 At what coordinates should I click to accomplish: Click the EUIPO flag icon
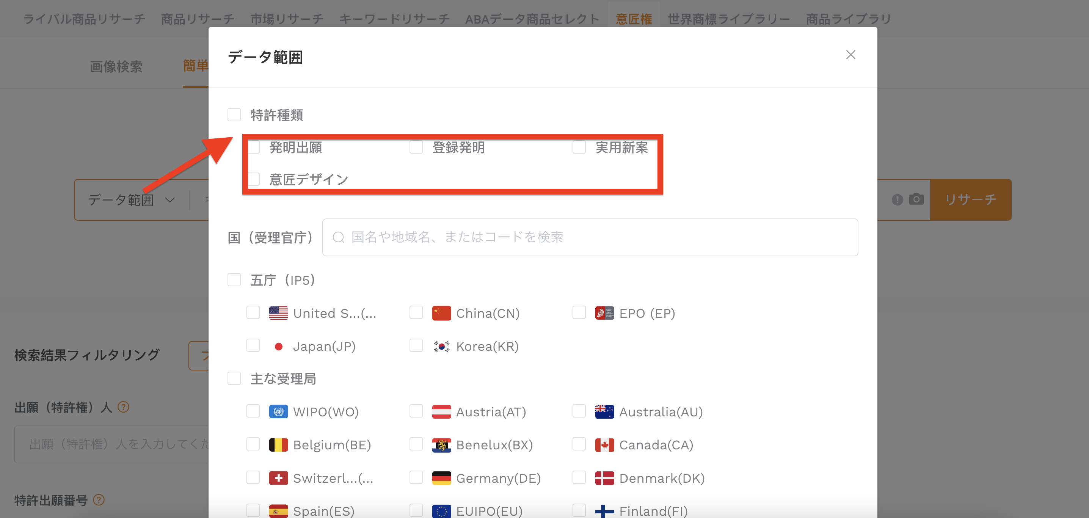coord(441,511)
